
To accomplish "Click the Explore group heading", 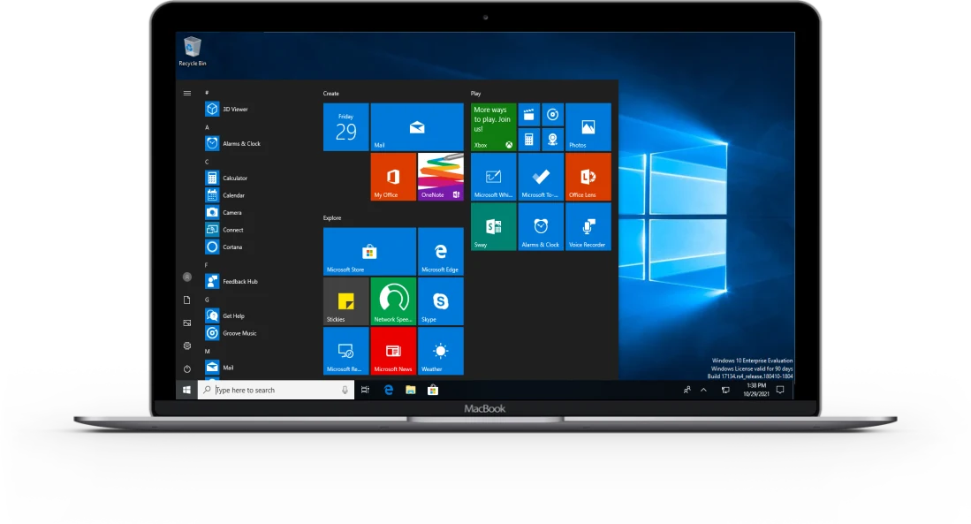I will [x=332, y=218].
